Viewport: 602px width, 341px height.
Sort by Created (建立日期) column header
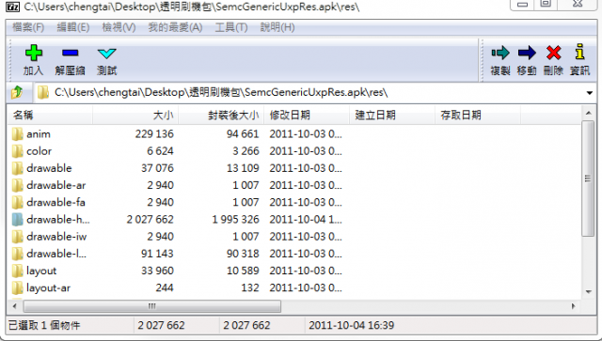[x=392, y=115]
